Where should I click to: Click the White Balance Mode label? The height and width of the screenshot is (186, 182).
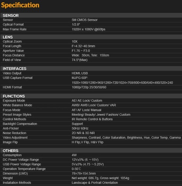pos(17,105)
